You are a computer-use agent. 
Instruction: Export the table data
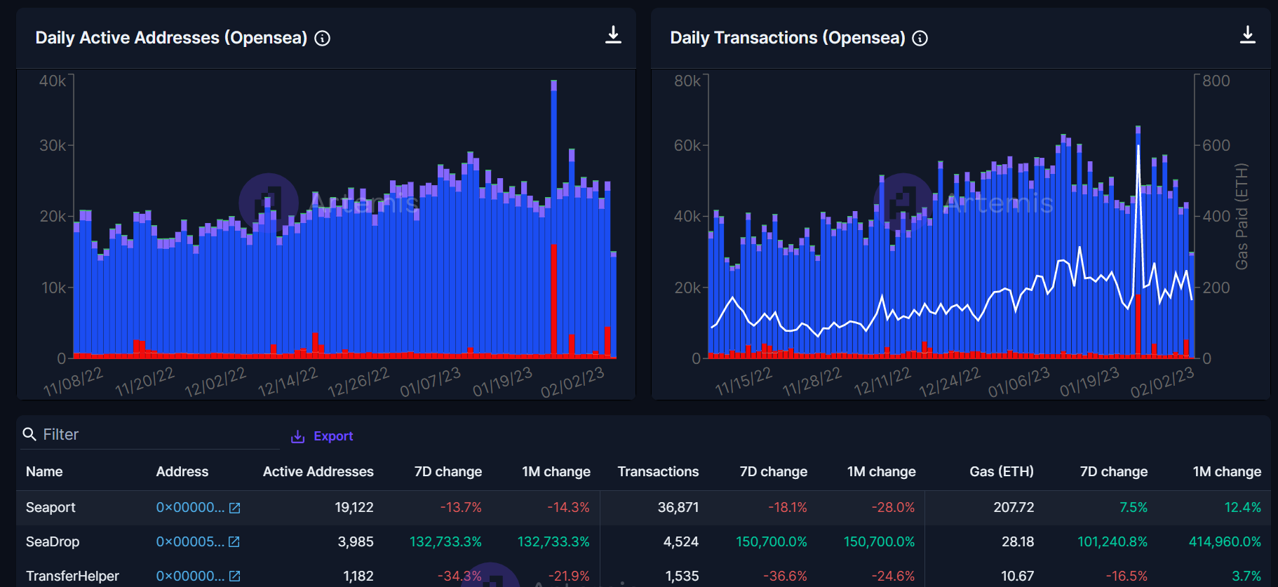point(322,436)
